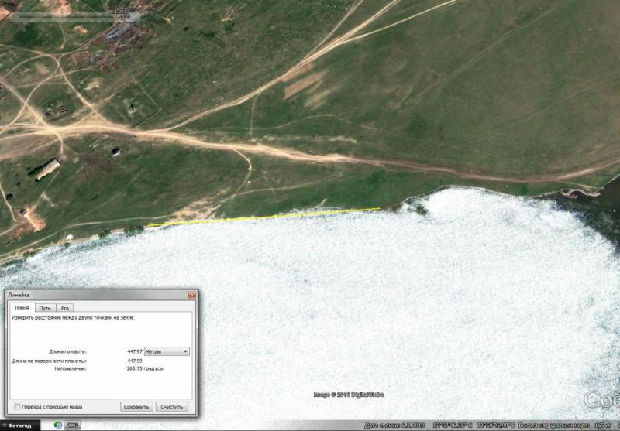
Task: Click the Сохранить button
Action: pyautogui.click(x=136, y=406)
